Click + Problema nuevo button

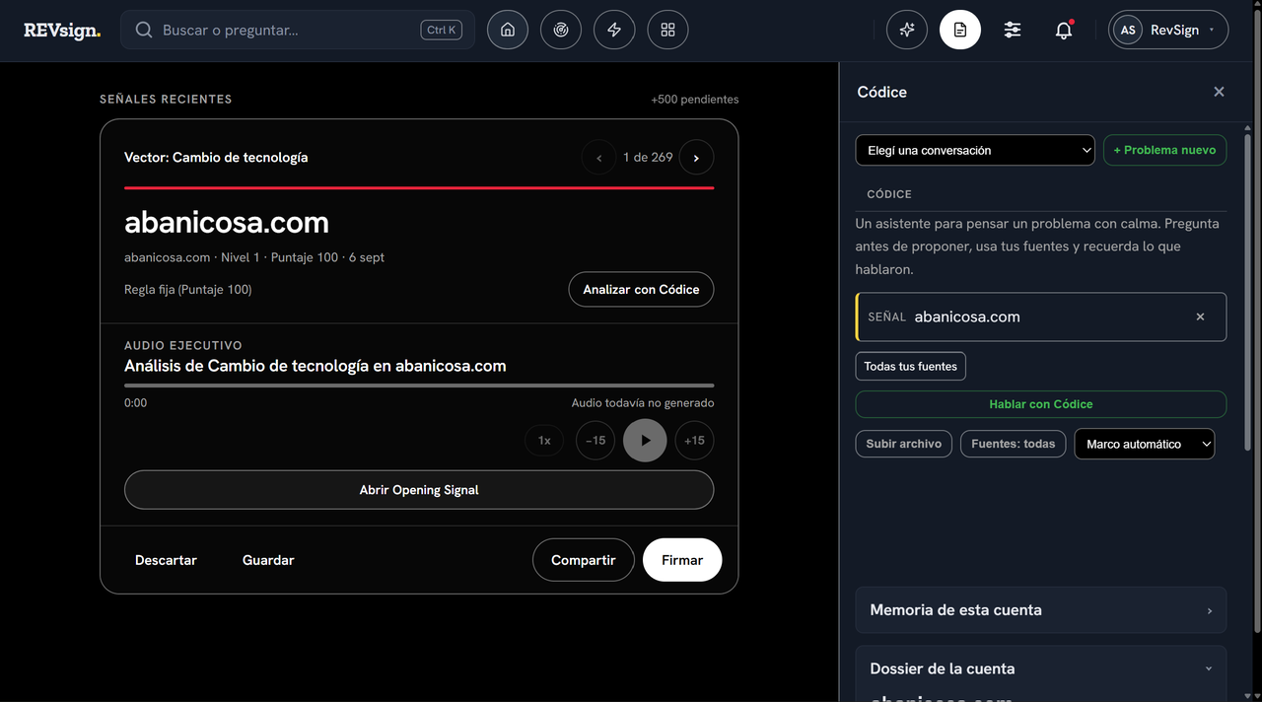(1164, 150)
